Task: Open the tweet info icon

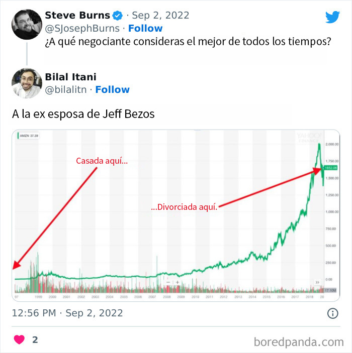Action: point(333,313)
